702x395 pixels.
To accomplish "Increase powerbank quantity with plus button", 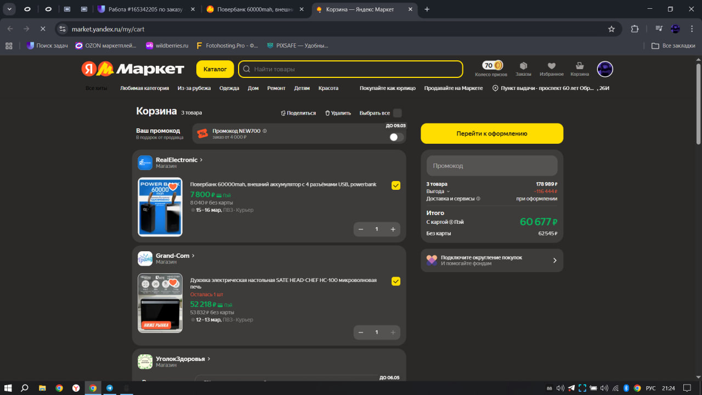I will pos(393,229).
